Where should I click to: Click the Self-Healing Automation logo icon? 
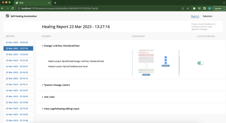click(x=7, y=16)
